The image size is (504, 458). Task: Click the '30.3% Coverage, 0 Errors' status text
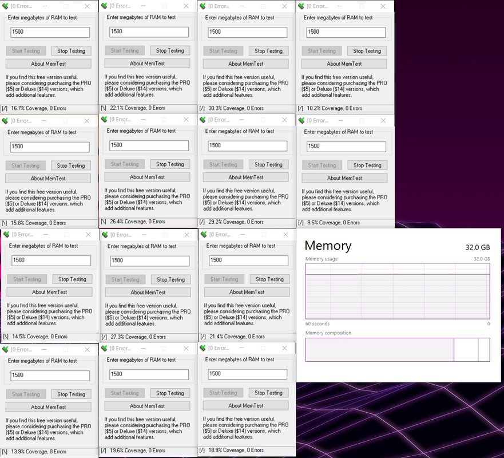tap(236, 108)
